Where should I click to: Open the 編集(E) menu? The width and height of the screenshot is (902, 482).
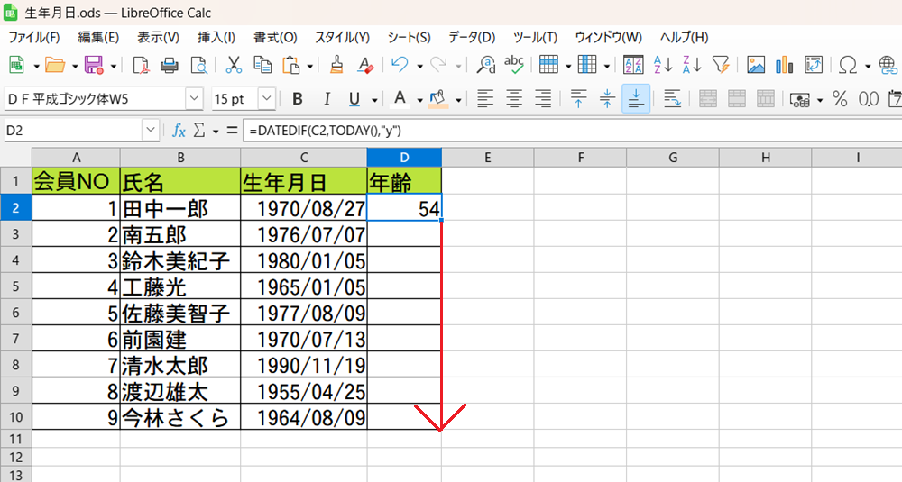tap(98, 37)
